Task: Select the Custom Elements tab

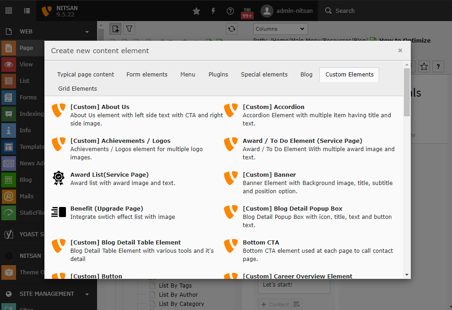Action: tap(349, 74)
